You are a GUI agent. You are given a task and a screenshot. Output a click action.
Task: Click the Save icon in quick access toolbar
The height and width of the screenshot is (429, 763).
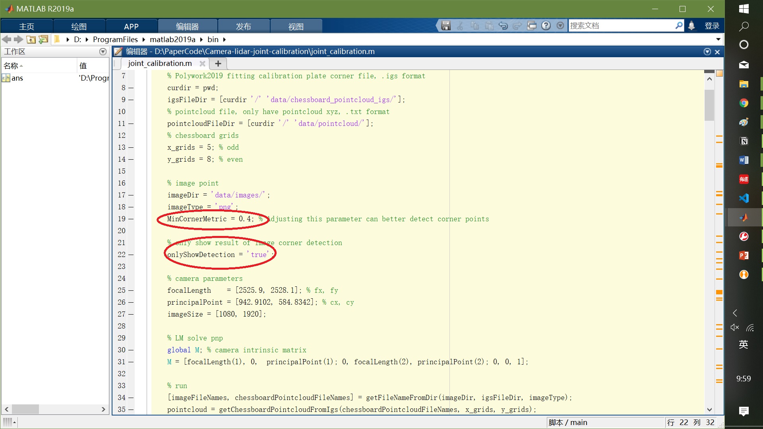pyautogui.click(x=446, y=26)
